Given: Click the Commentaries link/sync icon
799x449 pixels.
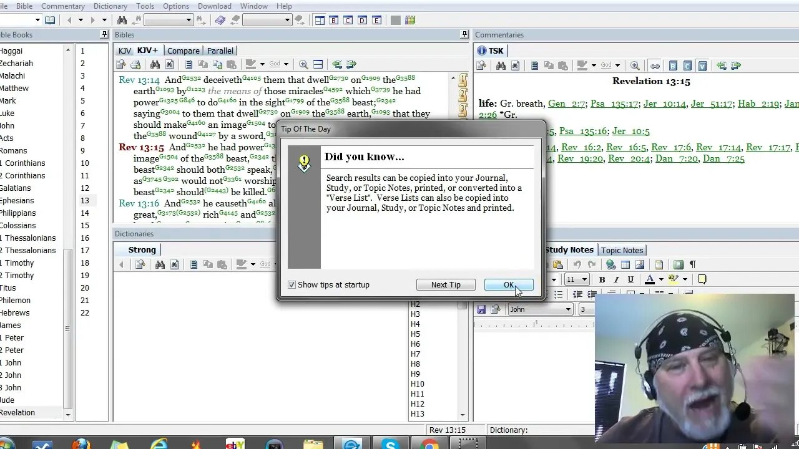Looking at the screenshot, I should tap(655, 65).
